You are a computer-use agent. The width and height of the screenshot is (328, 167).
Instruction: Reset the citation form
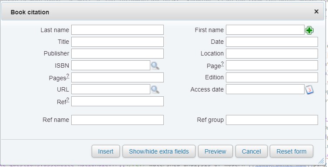[x=292, y=151]
